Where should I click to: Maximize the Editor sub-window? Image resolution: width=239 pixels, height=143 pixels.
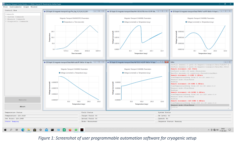pyautogui.click(x=229, y=62)
